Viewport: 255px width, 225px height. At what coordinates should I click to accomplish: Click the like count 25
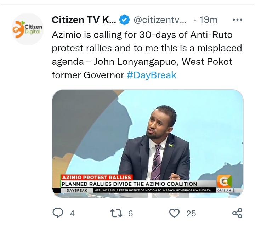click(x=191, y=214)
